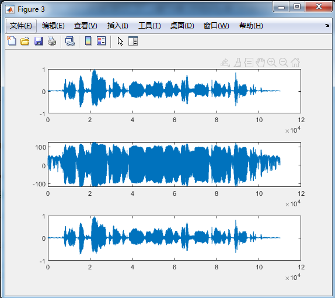Open the 文件(F) menu

(x=21, y=26)
